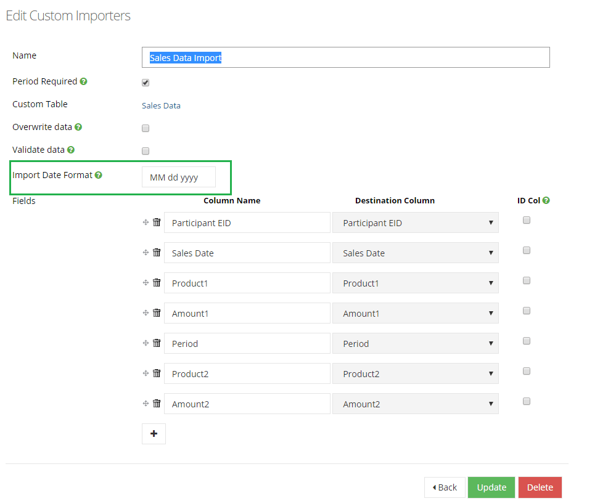Click the Edit Custom Importers heading
This screenshot has height=501, width=608.
(68, 15)
